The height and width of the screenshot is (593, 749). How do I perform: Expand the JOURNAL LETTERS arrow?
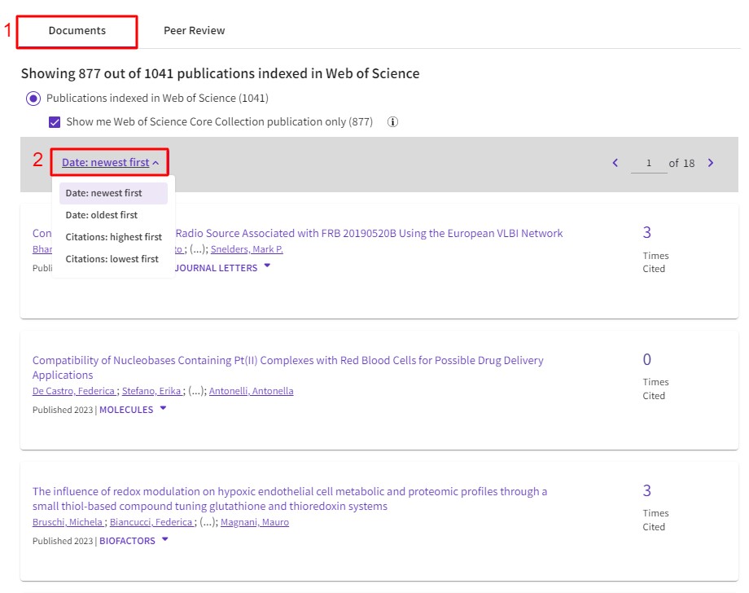pos(267,266)
